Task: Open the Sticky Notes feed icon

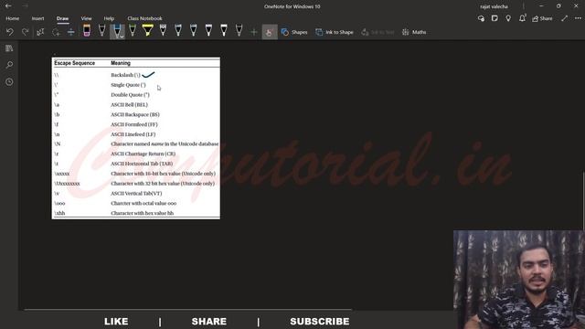Action: [495, 18]
